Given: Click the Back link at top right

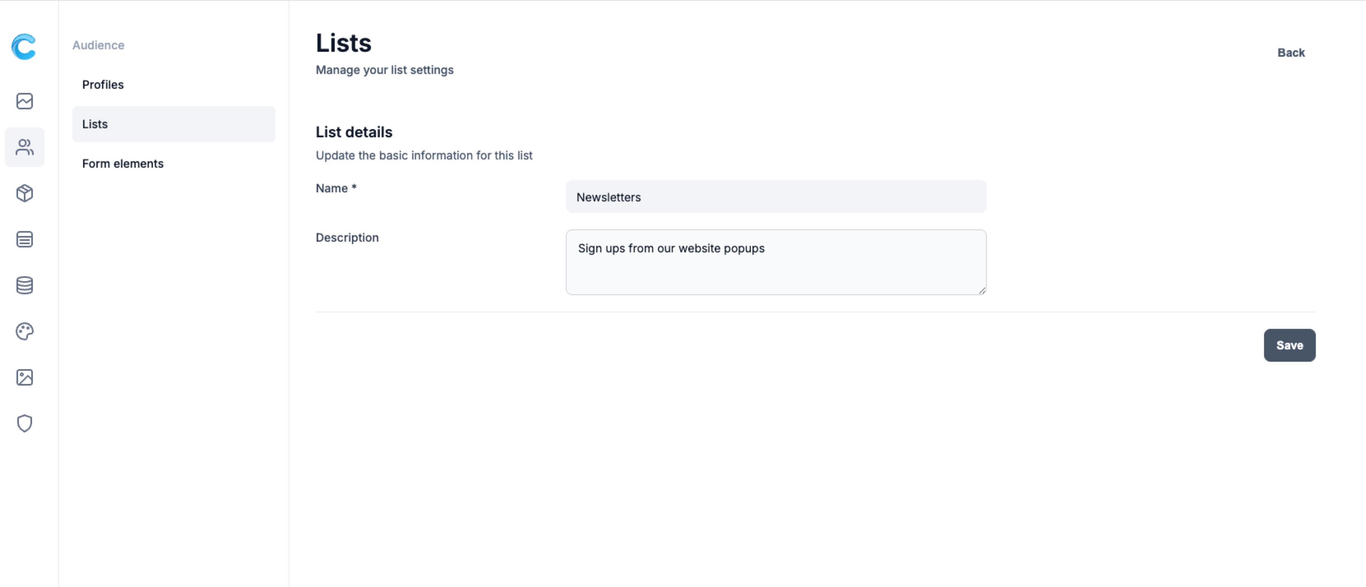Looking at the screenshot, I should tap(1291, 53).
